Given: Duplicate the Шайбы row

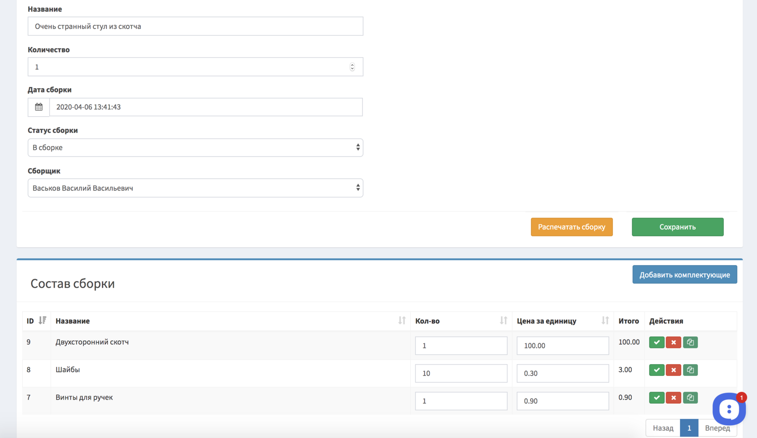Looking at the screenshot, I should coord(690,370).
